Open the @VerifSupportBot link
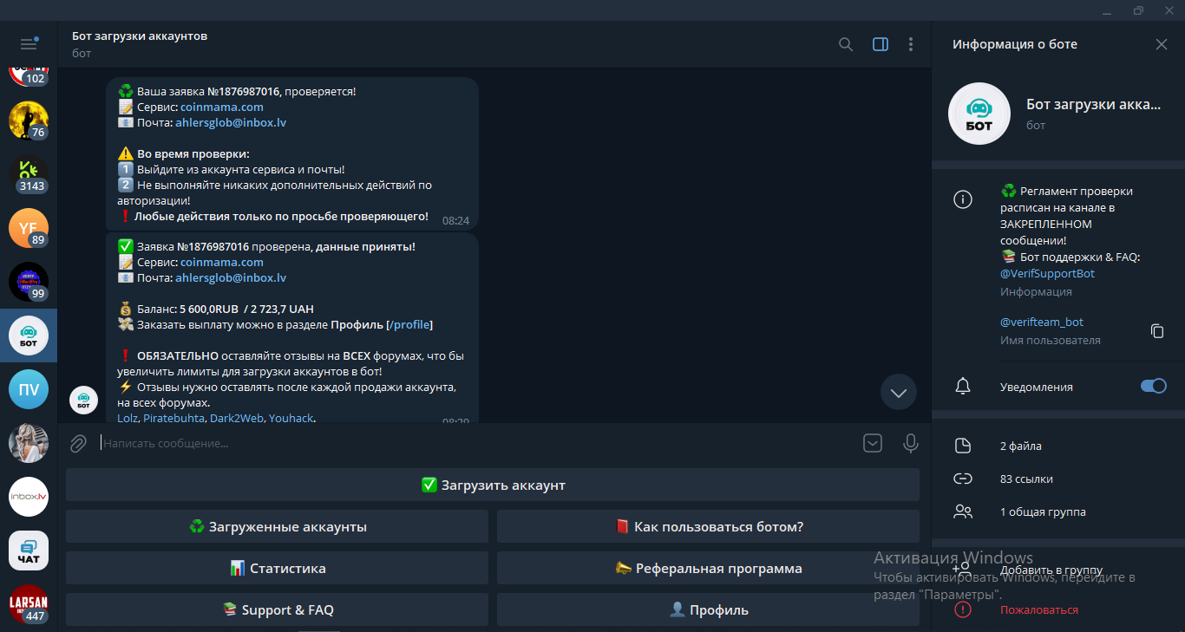Screen dimensions: 1185x632 coord(1047,273)
